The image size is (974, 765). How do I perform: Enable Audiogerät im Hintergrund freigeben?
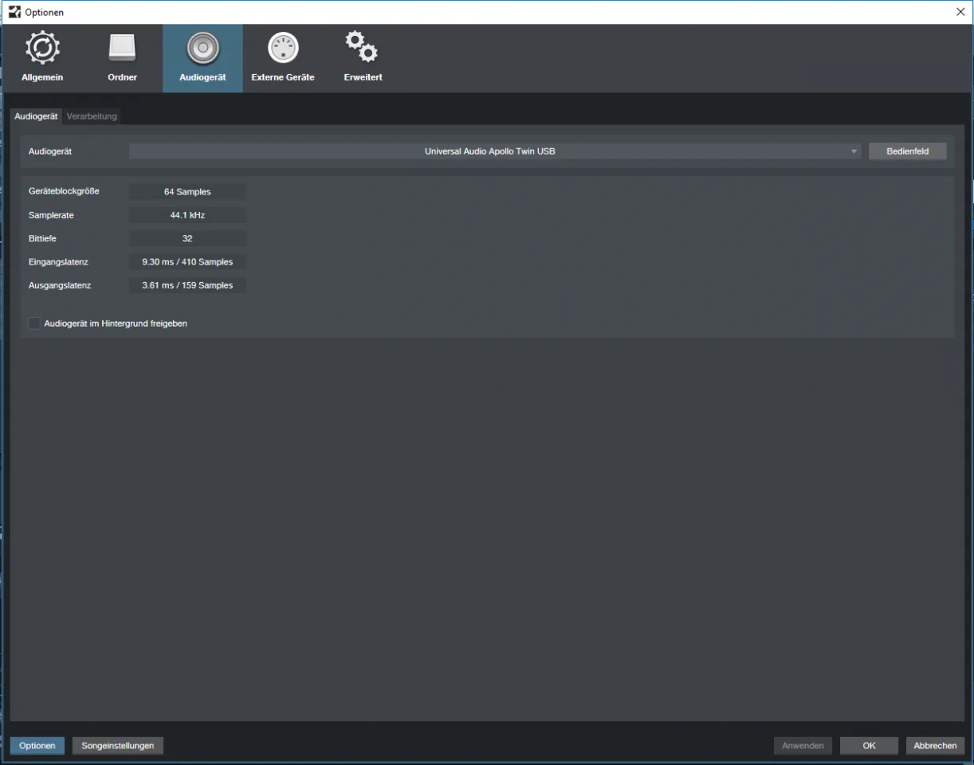point(34,324)
